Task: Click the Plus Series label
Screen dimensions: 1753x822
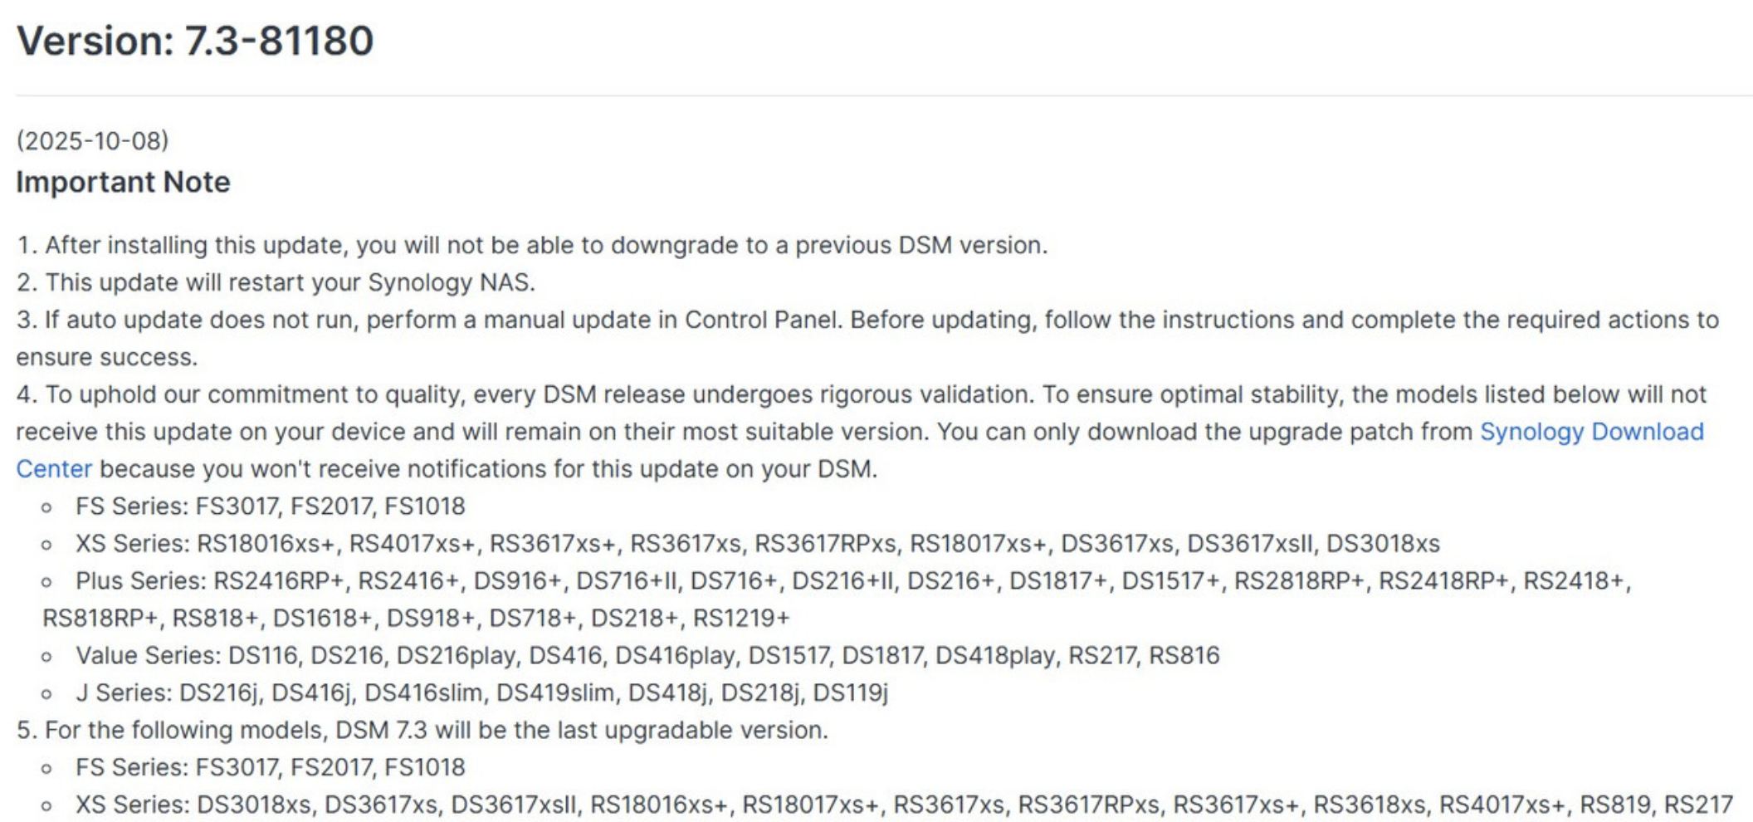Action: 139,581
